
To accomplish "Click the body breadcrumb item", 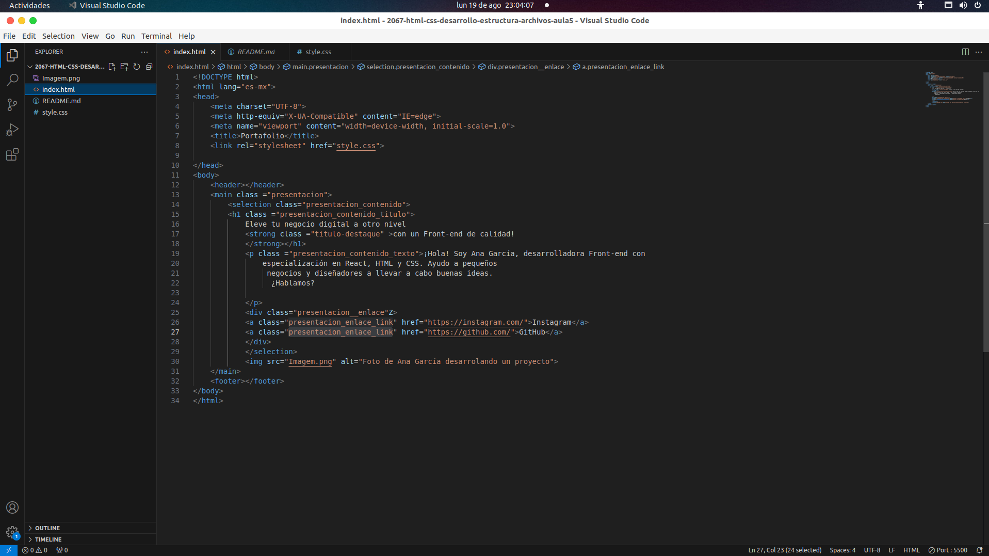I will click(263, 67).
